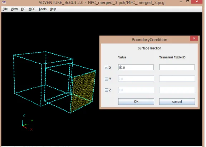
Task: Close the BoundaryCondition dialog
Action: click(194, 38)
